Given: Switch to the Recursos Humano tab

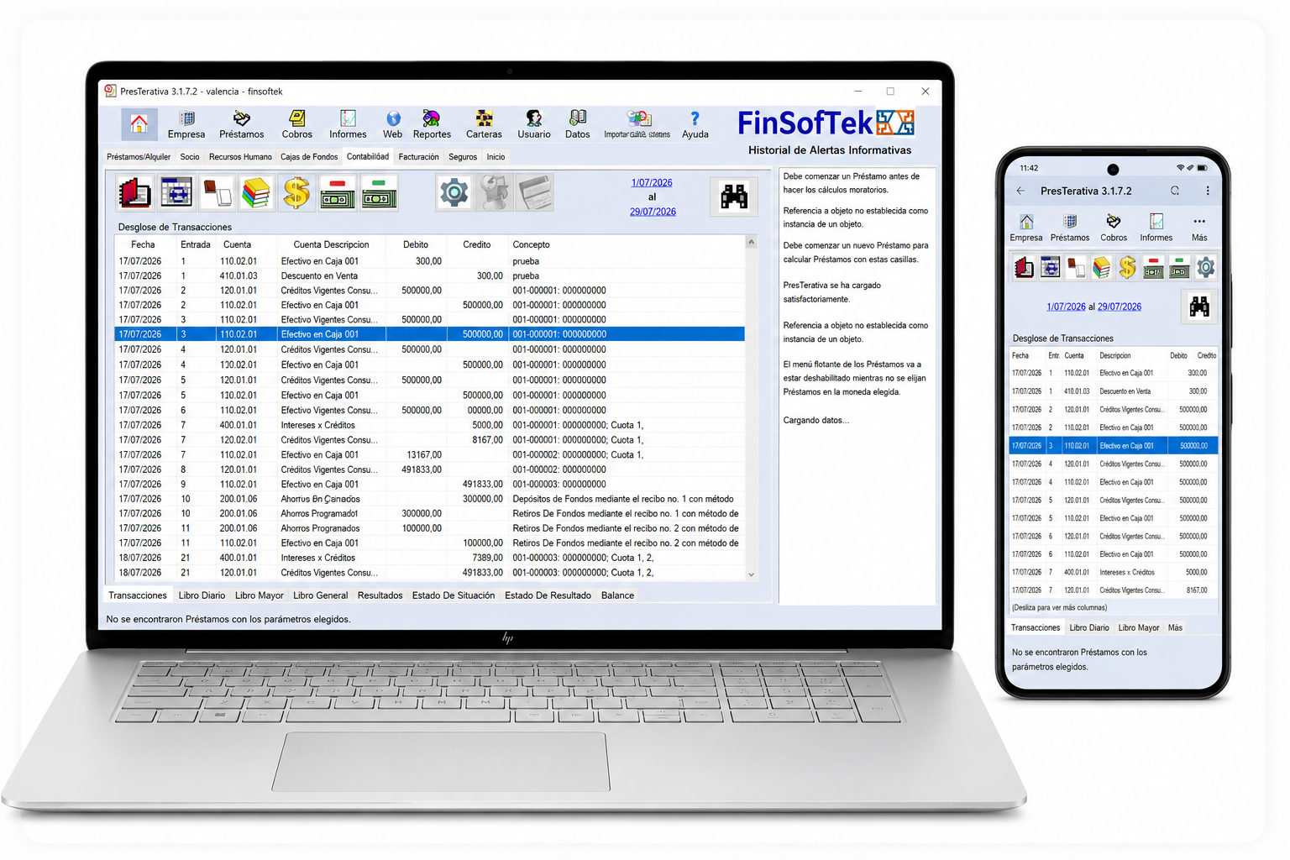Looking at the screenshot, I should (240, 157).
